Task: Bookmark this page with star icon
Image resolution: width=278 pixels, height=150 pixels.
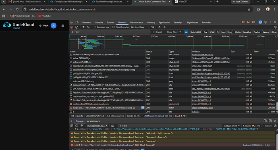Action: [x=249, y=9]
